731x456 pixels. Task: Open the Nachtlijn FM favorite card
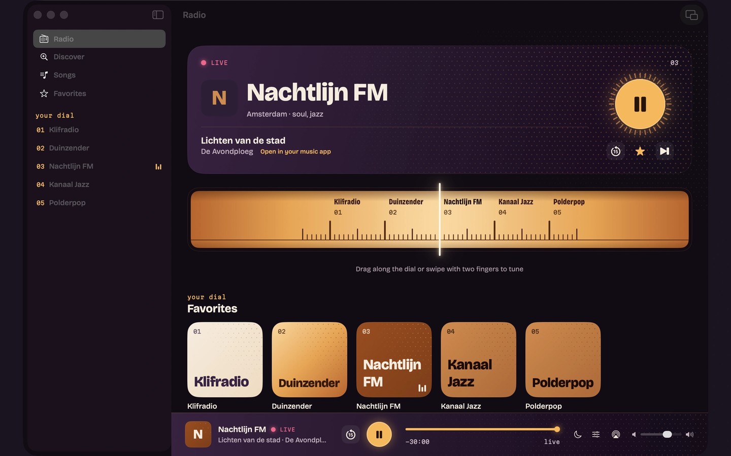point(394,360)
